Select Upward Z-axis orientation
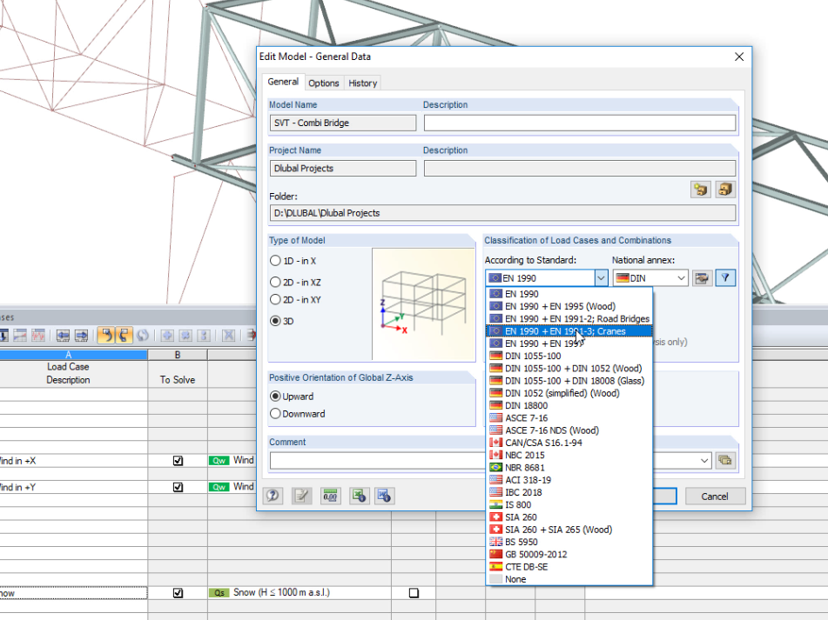828x620 pixels. 275,397
